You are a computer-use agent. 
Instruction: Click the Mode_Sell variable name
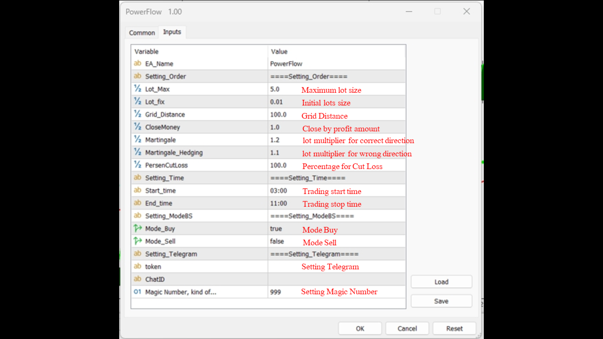coord(160,242)
